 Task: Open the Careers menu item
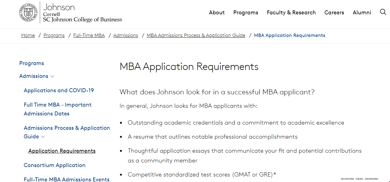[334, 13]
